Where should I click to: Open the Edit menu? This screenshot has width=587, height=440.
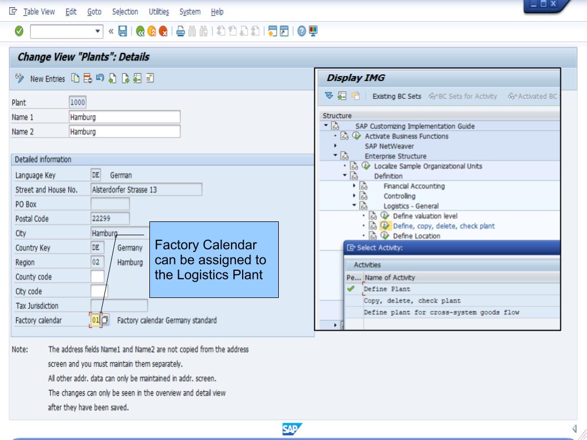(71, 12)
